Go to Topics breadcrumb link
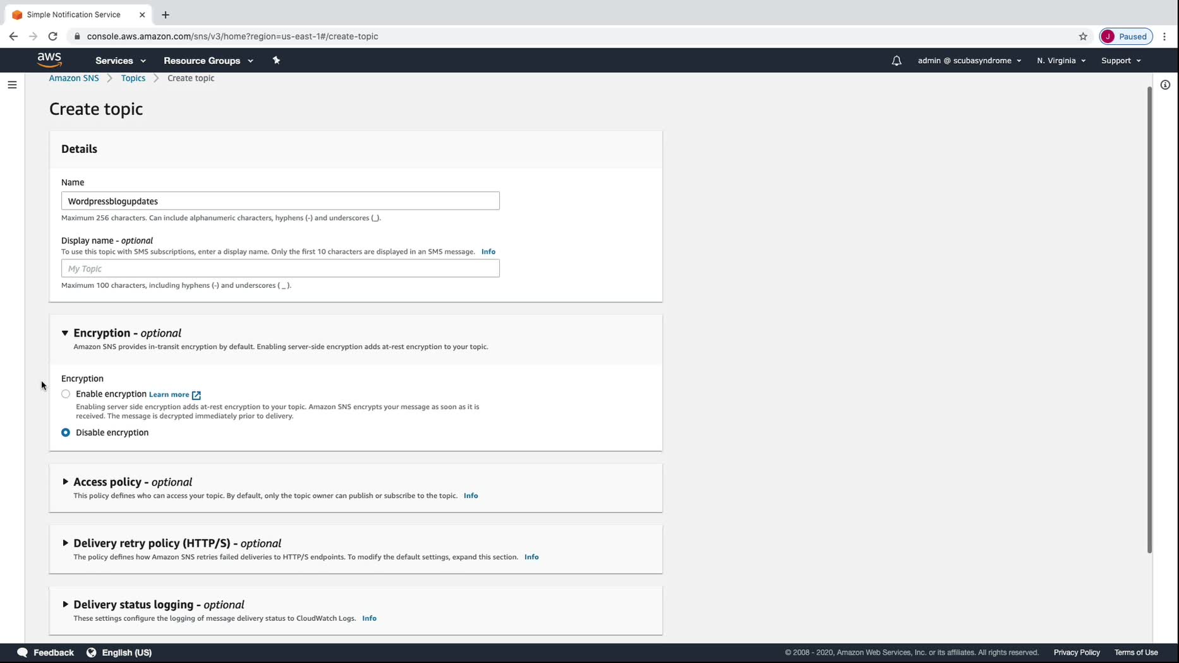The image size is (1179, 663). click(x=133, y=78)
